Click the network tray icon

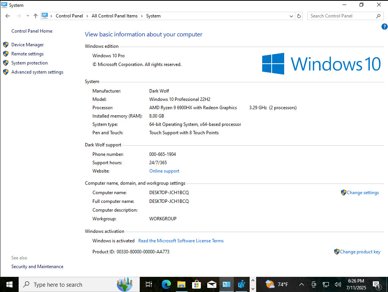coord(326,284)
